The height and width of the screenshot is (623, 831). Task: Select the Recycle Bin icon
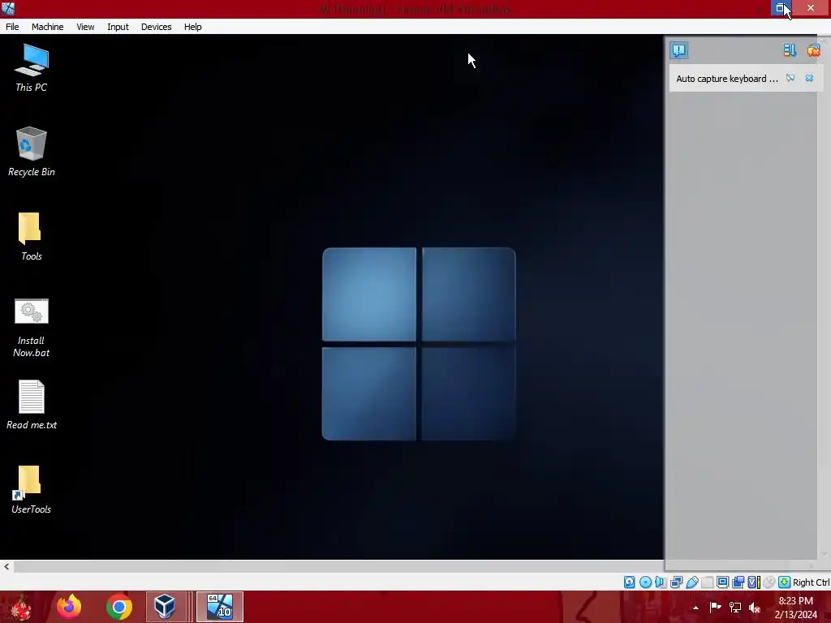click(x=32, y=152)
